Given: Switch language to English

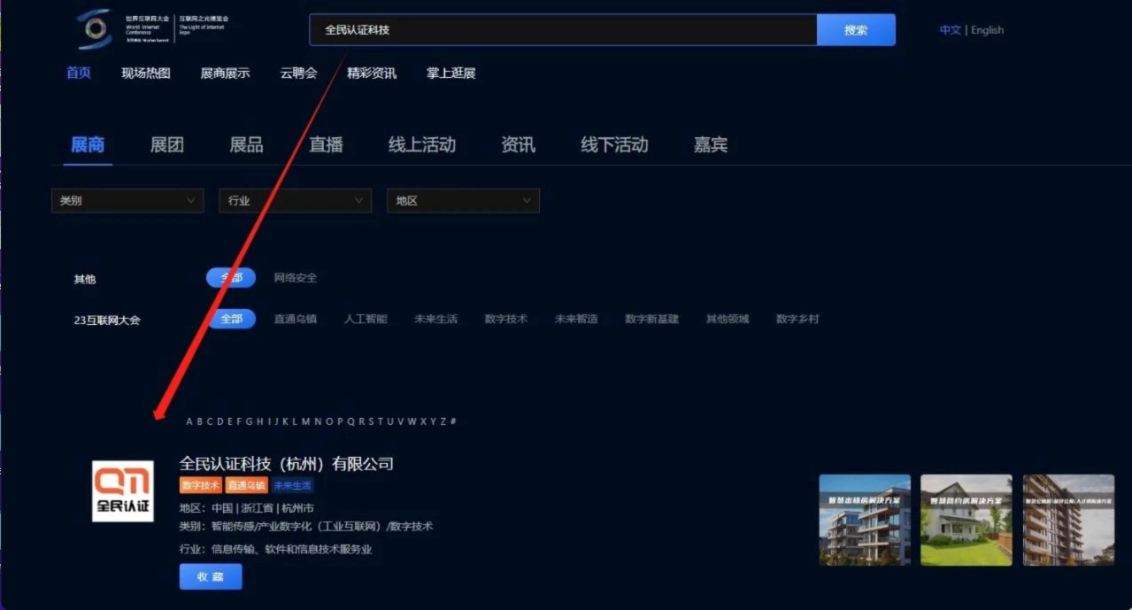Looking at the screenshot, I should (987, 30).
